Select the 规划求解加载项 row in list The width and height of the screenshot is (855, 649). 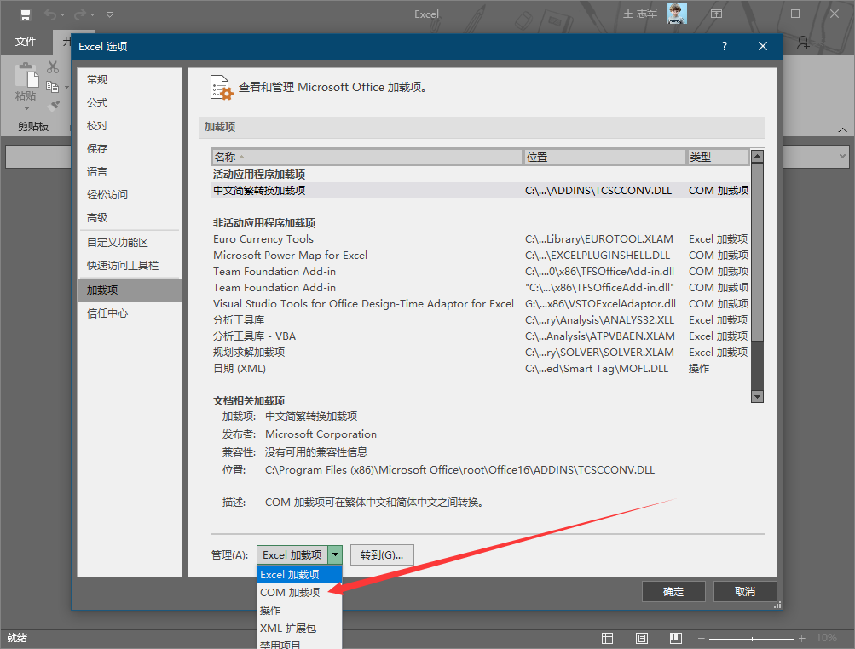pos(249,352)
